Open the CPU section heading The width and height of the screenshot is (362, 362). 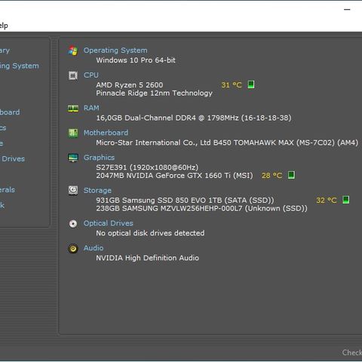[91, 75]
